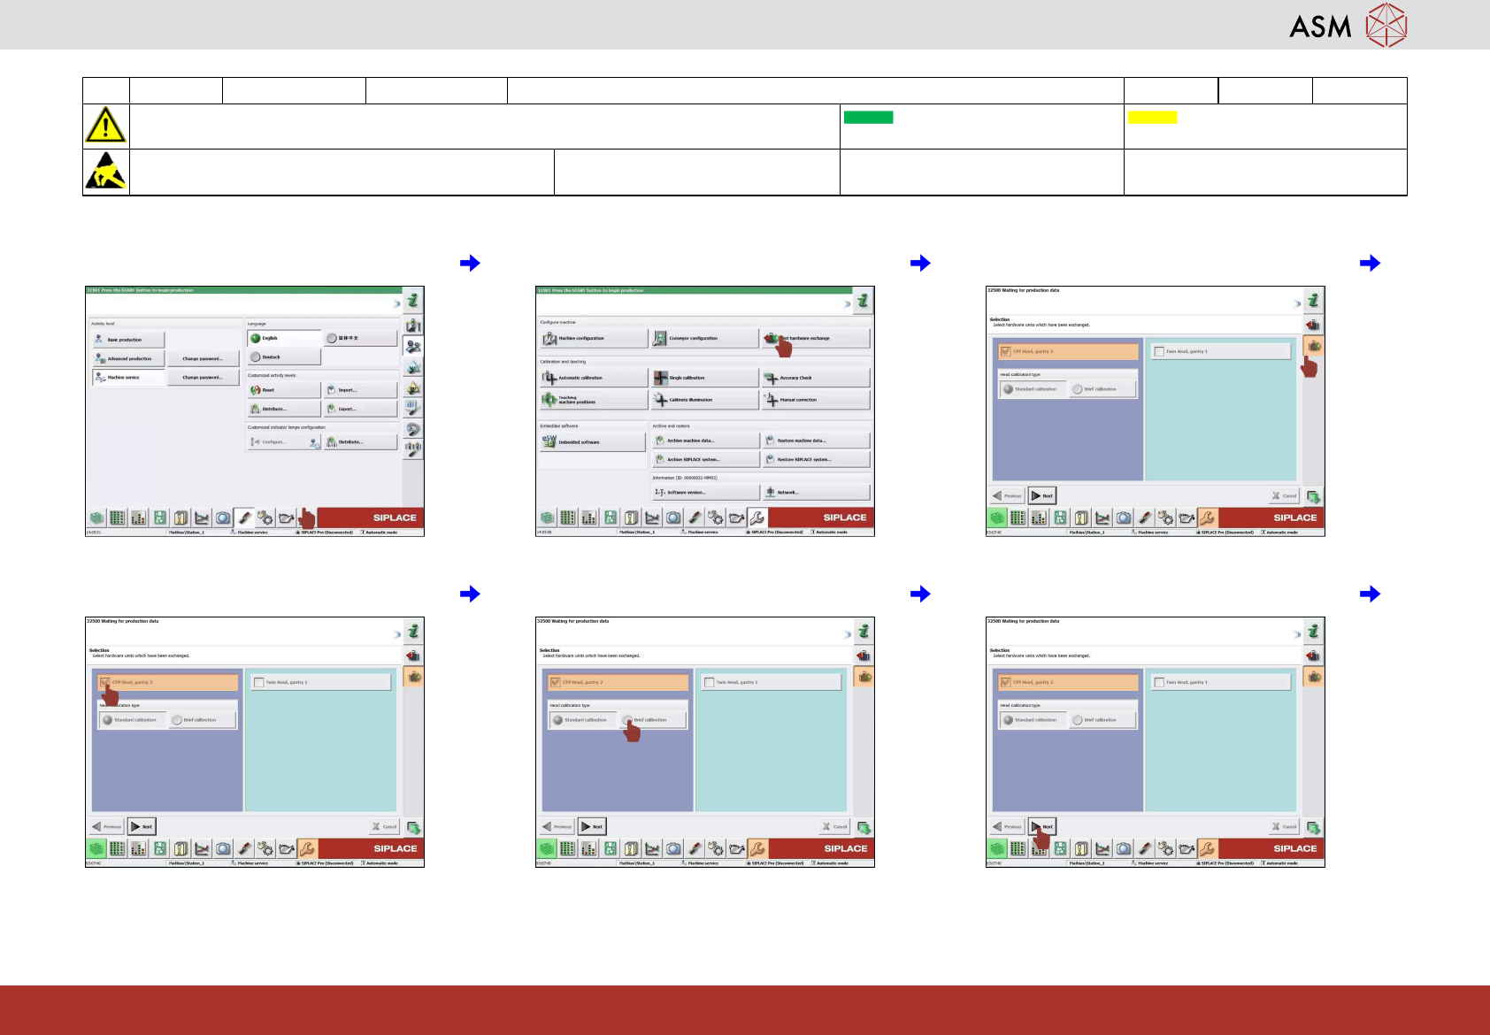Start Automatic calibration

coord(594,378)
